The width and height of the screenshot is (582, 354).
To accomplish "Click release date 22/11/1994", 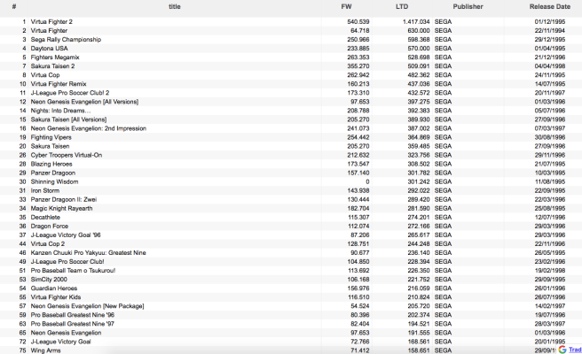I will click(x=550, y=31).
